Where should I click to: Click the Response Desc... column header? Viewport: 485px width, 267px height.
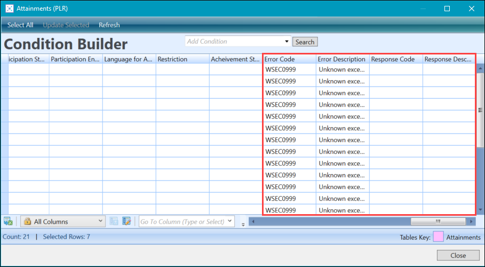click(449, 59)
